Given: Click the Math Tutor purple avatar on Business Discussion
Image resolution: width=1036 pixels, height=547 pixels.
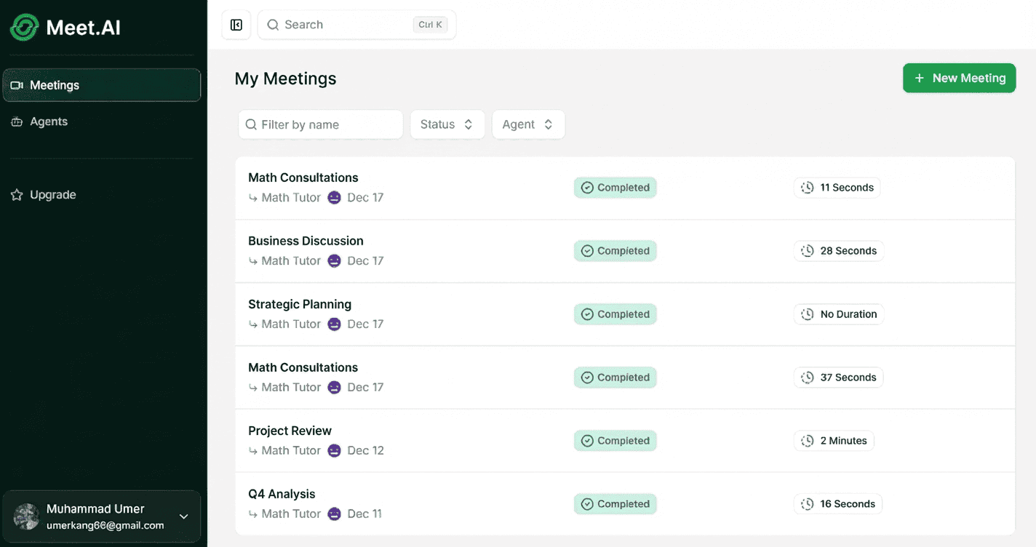Looking at the screenshot, I should point(334,260).
